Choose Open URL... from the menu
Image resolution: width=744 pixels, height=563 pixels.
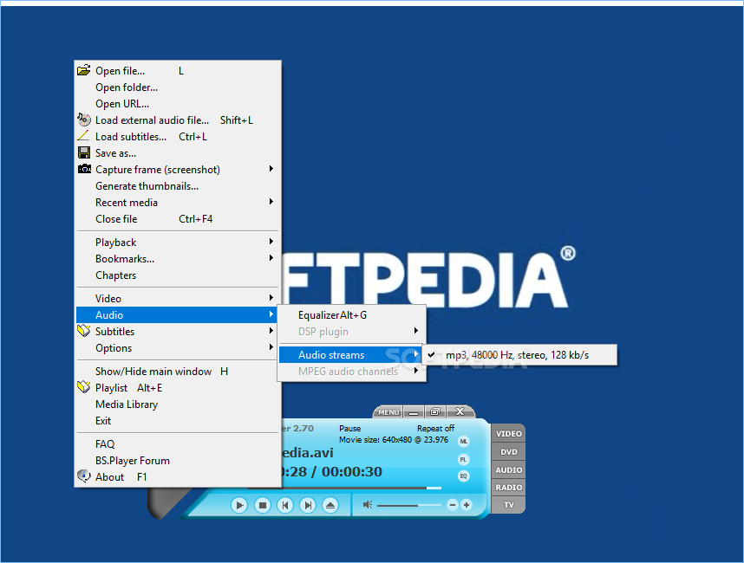[x=178, y=103]
